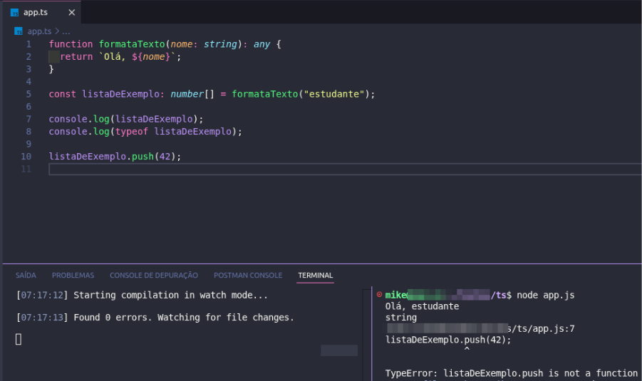
Task: Switch to CONSOLE DE DEPURAÇÃO tab
Action: coord(154,276)
